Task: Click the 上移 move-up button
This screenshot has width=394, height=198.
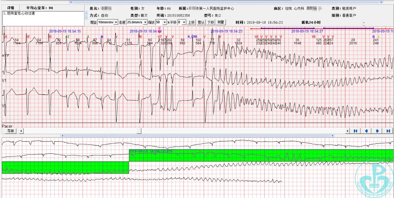Action: coord(191,22)
